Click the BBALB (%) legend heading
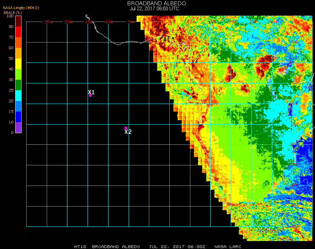Image resolution: width=315 pixels, height=249 pixels. click(x=12, y=12)
